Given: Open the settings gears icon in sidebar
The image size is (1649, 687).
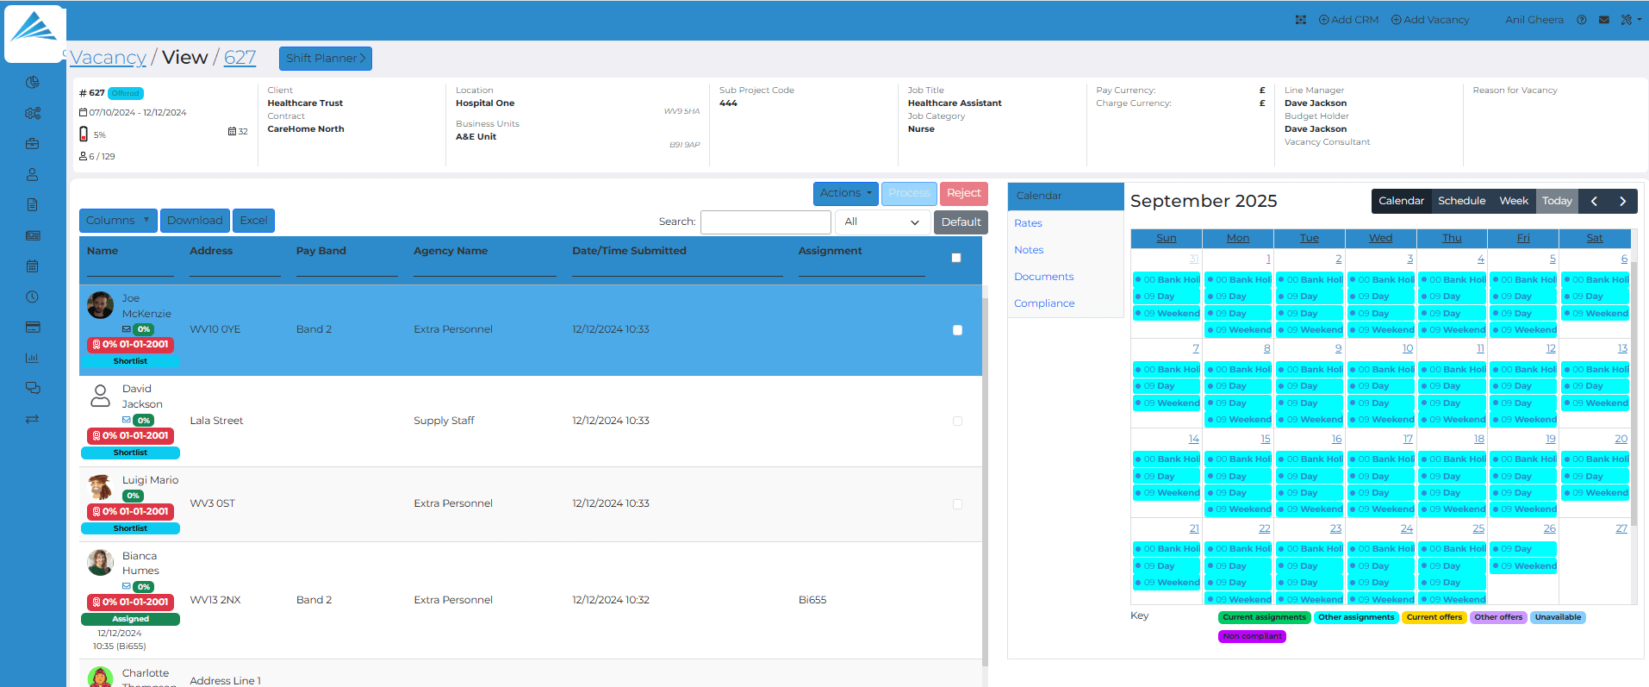Looking at the screenshot, I should coord(33,113).
